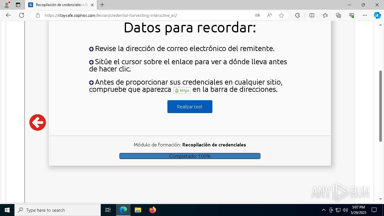Screen dimensions: 384x216
Task: Expand the 'Revise la dirección' bullet
Action: click(91, 49)
